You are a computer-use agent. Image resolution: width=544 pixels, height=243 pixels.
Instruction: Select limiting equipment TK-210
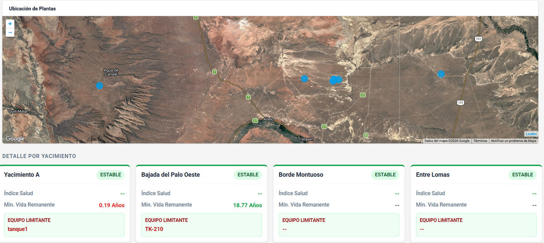154,229
